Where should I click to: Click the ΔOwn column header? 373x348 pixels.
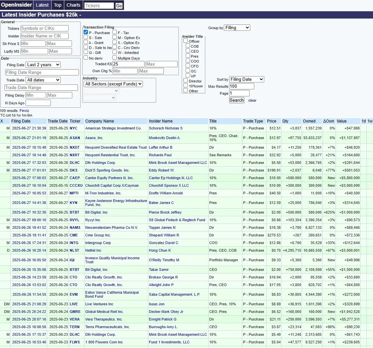[329, 121]
